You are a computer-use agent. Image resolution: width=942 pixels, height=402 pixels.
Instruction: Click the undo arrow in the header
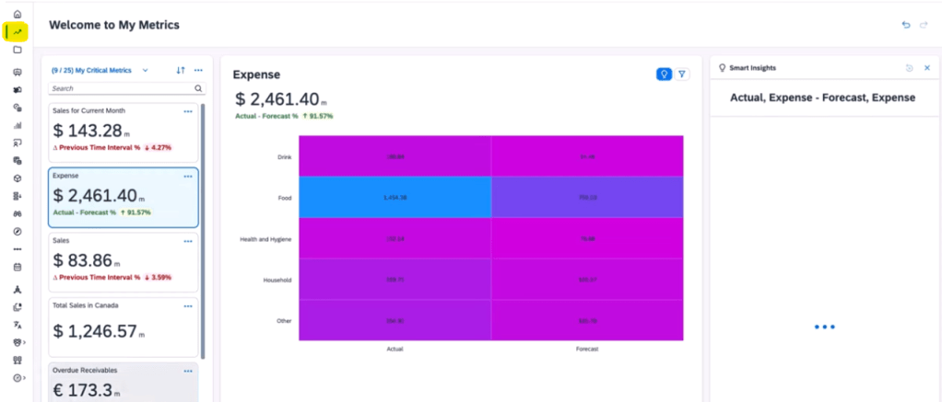[906, 25]
